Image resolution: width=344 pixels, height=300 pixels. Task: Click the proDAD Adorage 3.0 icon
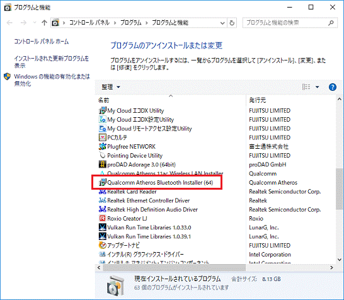pyautogui.click(x=103, y=164)
